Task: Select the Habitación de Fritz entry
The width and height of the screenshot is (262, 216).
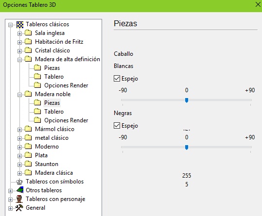Action: tap(59, 42)
